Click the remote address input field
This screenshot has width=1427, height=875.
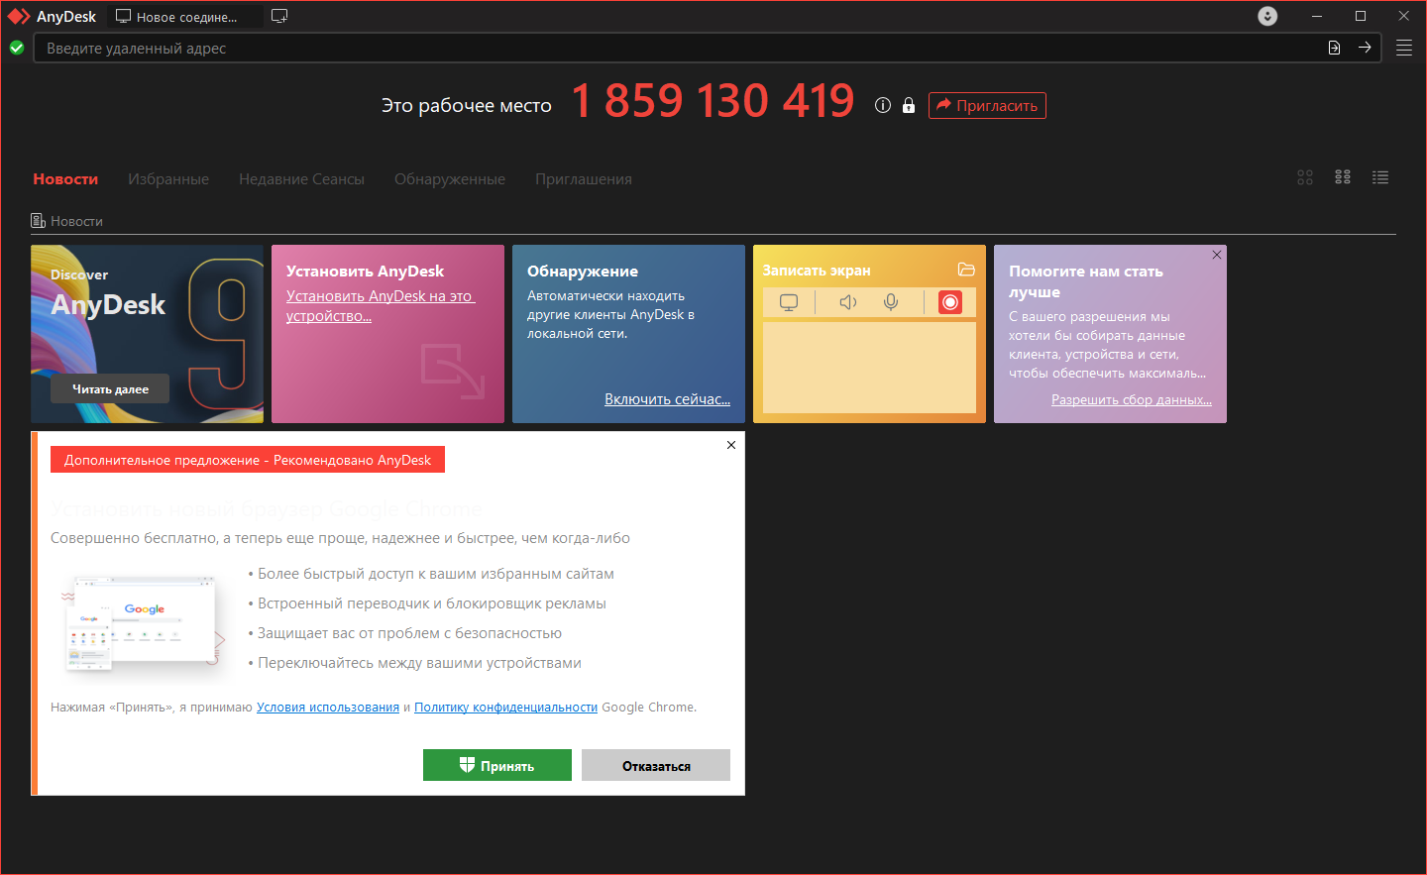[674, 48]
